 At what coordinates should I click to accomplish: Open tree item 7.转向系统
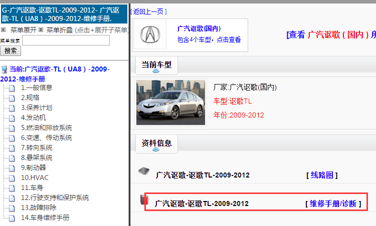click(x=37, y=148)
